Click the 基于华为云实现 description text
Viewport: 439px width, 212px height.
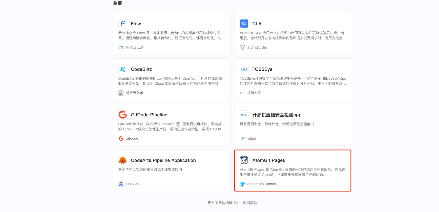point(150,169)
